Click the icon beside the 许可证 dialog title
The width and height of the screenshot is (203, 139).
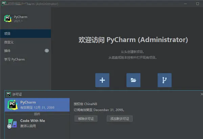tap(8, 94)
